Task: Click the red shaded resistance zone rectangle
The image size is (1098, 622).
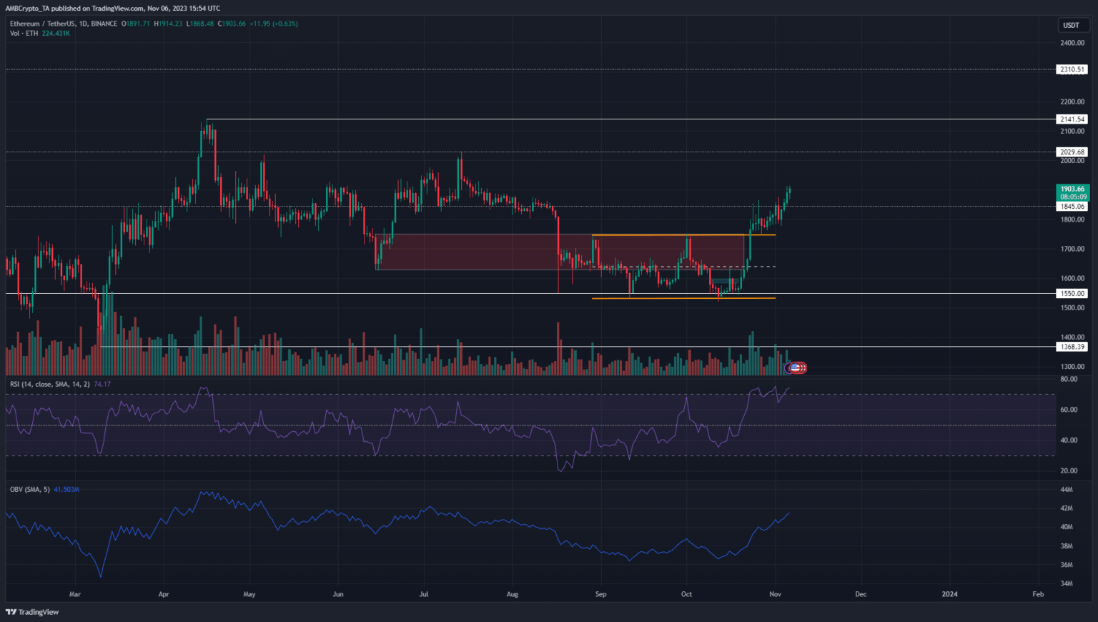Action: (465, 252)
